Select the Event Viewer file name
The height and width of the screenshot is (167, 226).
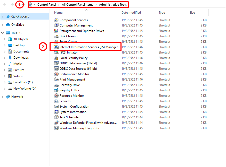click(x=68, y=42)
